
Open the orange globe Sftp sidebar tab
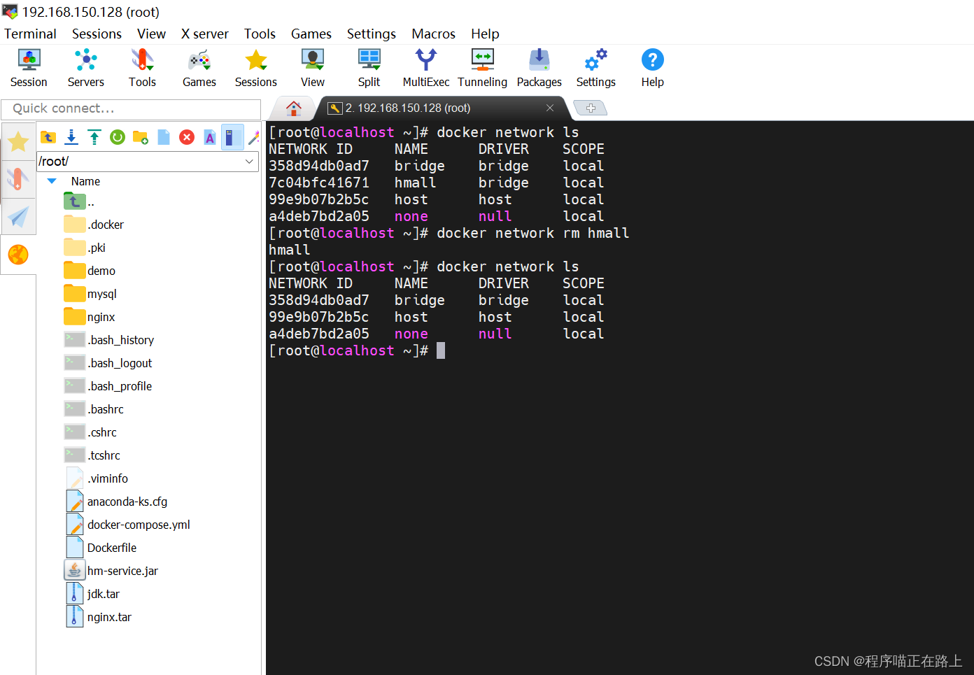point(18,255)
